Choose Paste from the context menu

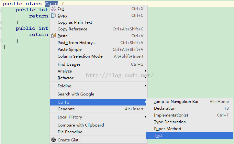tap(98, 36)
